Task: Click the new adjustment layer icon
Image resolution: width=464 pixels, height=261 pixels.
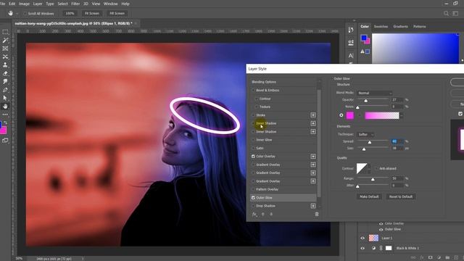Action: pyautogui.click(x=439, y=258)
